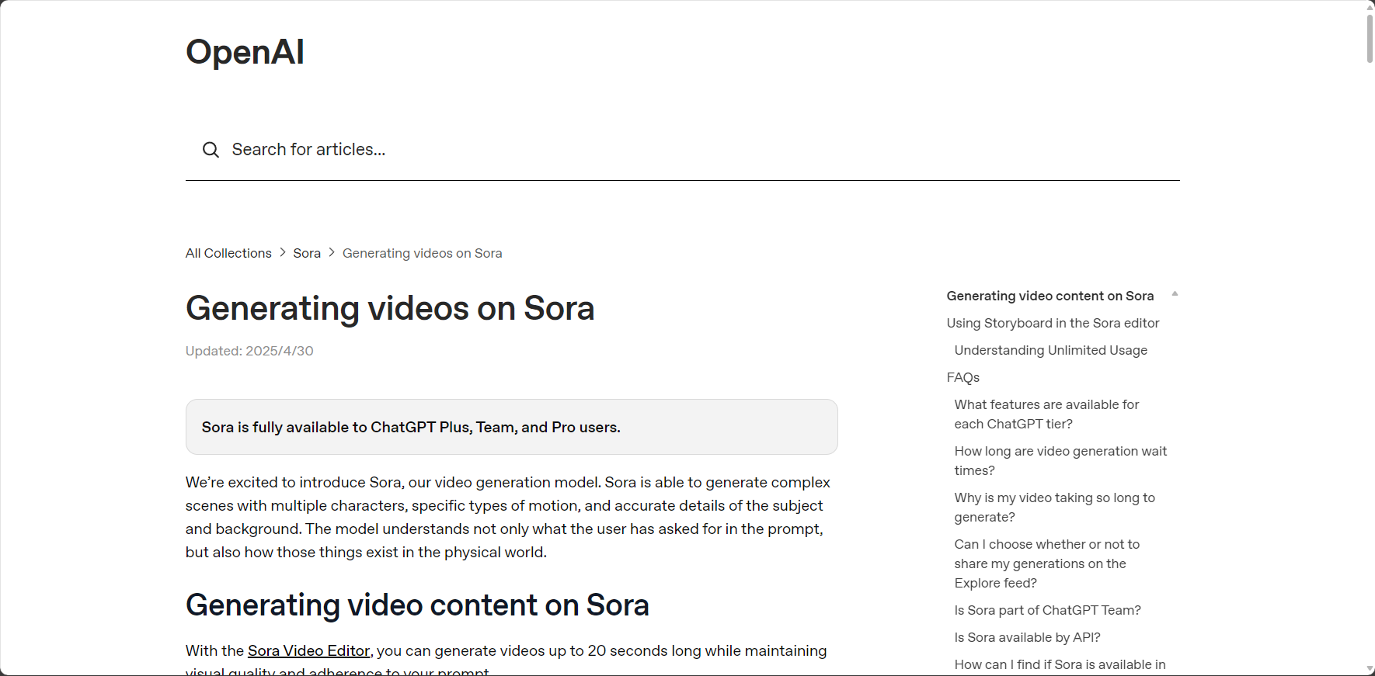Open What features are available for each tier
The image size is (1375, 676).
(x=1046, y=414)
